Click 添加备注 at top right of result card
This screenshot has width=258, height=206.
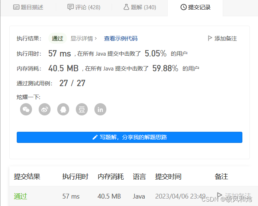(222, 39)
